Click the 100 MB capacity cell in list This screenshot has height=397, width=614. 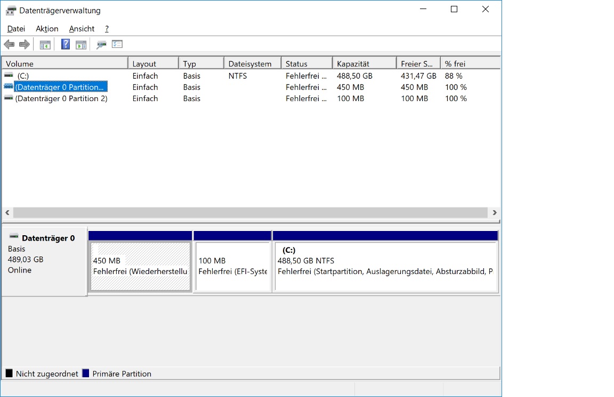point(351,98)
